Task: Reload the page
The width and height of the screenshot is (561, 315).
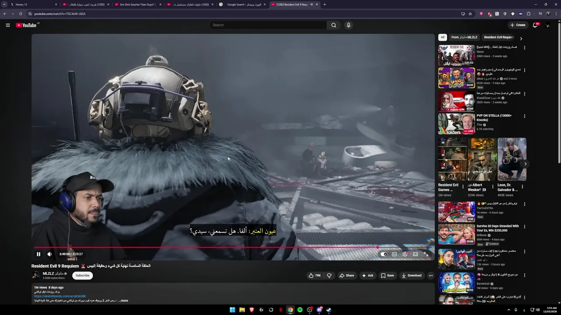Action: 20,14
